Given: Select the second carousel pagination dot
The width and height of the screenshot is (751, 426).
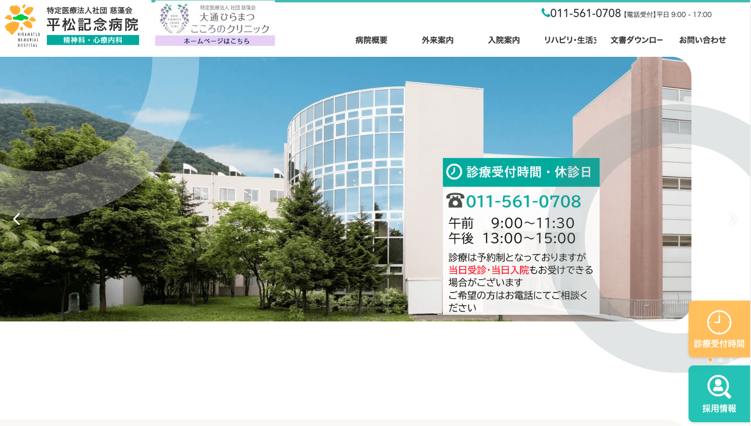Looking at the screenshot, I should coord(721,360).
